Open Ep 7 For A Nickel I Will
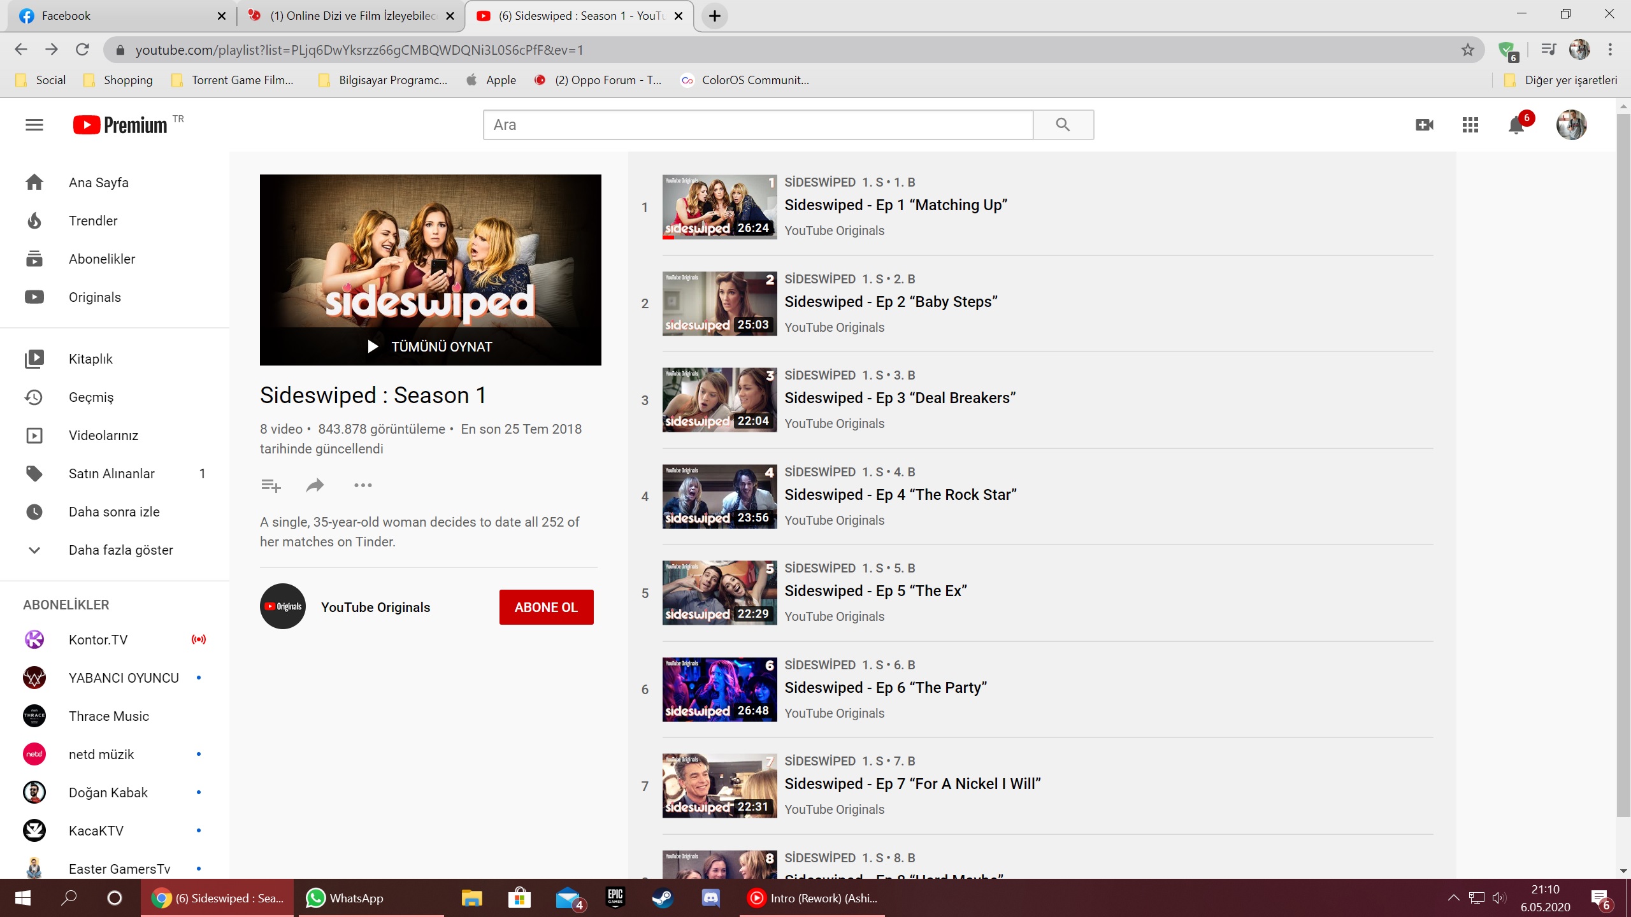The width and height of the screenshot is (1631, 917). tap(912, 784)
